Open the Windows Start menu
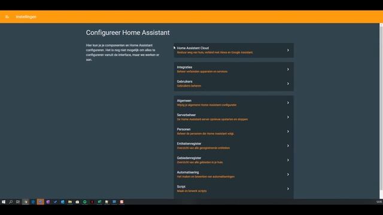The image size is (383, 215). [x=4, y=202]
